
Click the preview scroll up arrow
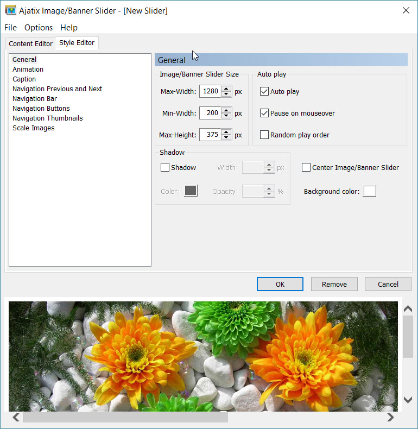click(408, 309)
